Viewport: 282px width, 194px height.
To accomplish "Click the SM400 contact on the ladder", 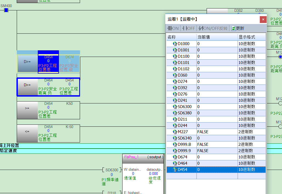I will point(6,10).
